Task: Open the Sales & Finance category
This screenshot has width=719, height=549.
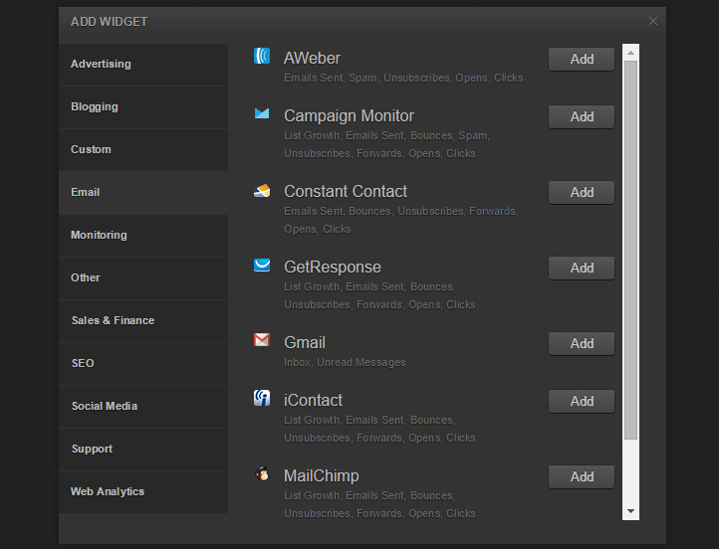Action: coord(143,320)
